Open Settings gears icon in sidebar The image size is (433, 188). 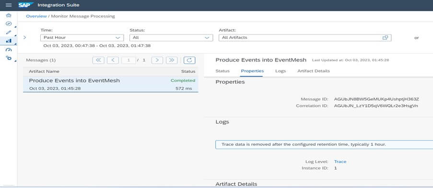tap(9, 58)
